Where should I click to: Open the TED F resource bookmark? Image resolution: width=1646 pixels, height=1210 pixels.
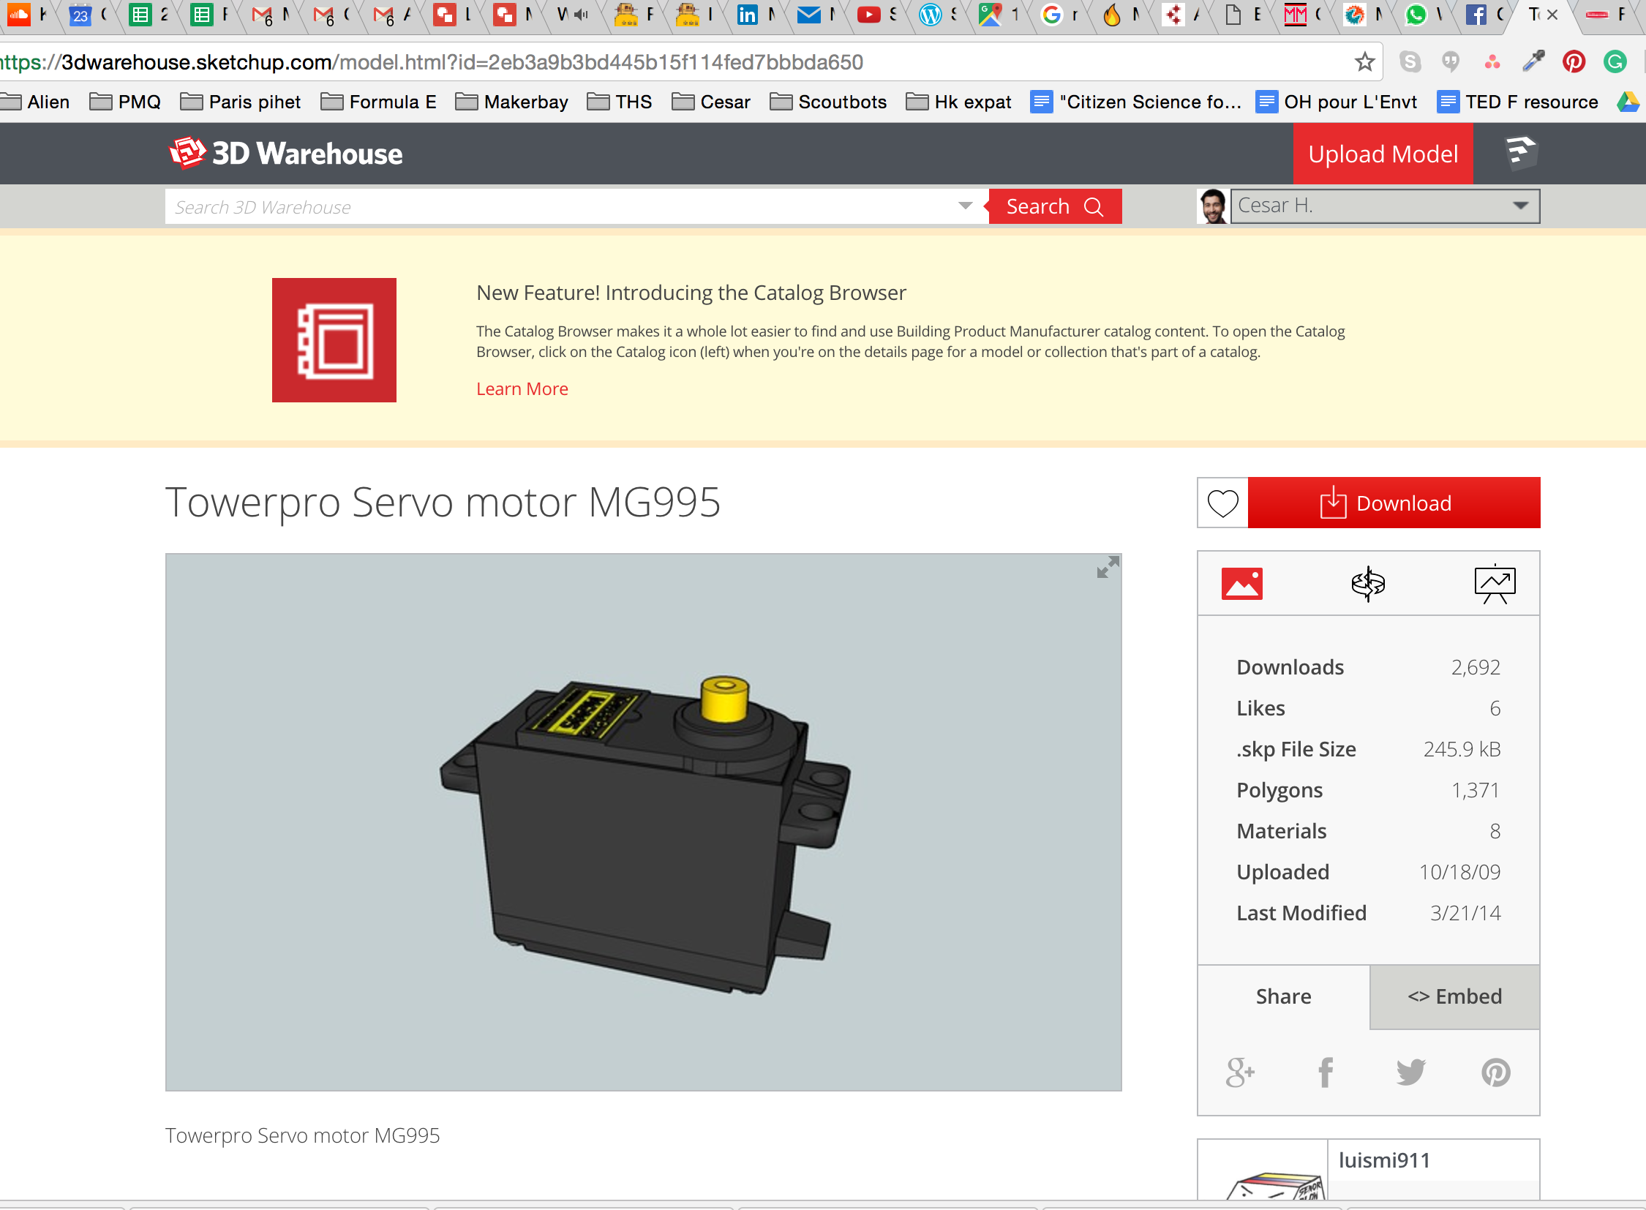(1518, 102)
